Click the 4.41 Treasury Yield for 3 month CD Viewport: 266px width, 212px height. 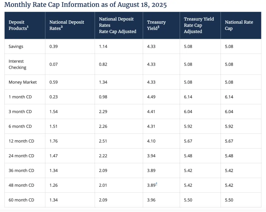(151, 112)
